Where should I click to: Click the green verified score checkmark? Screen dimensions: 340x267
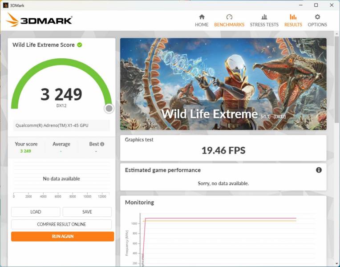click(80, 45)
